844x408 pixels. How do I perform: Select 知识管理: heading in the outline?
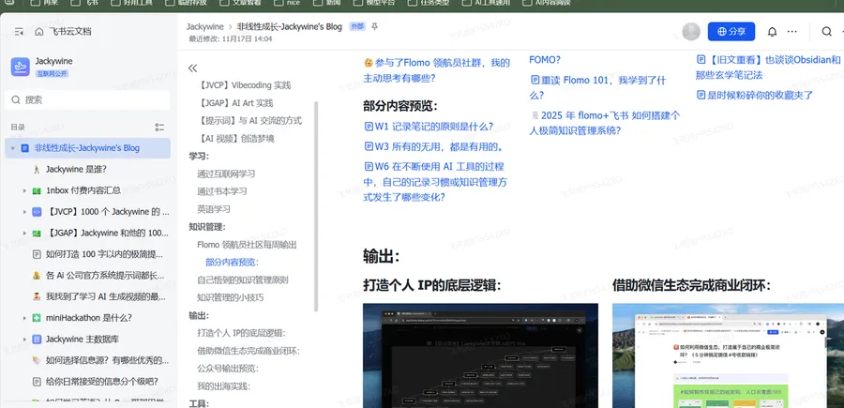pyautogui.click(x=207, y=227)
